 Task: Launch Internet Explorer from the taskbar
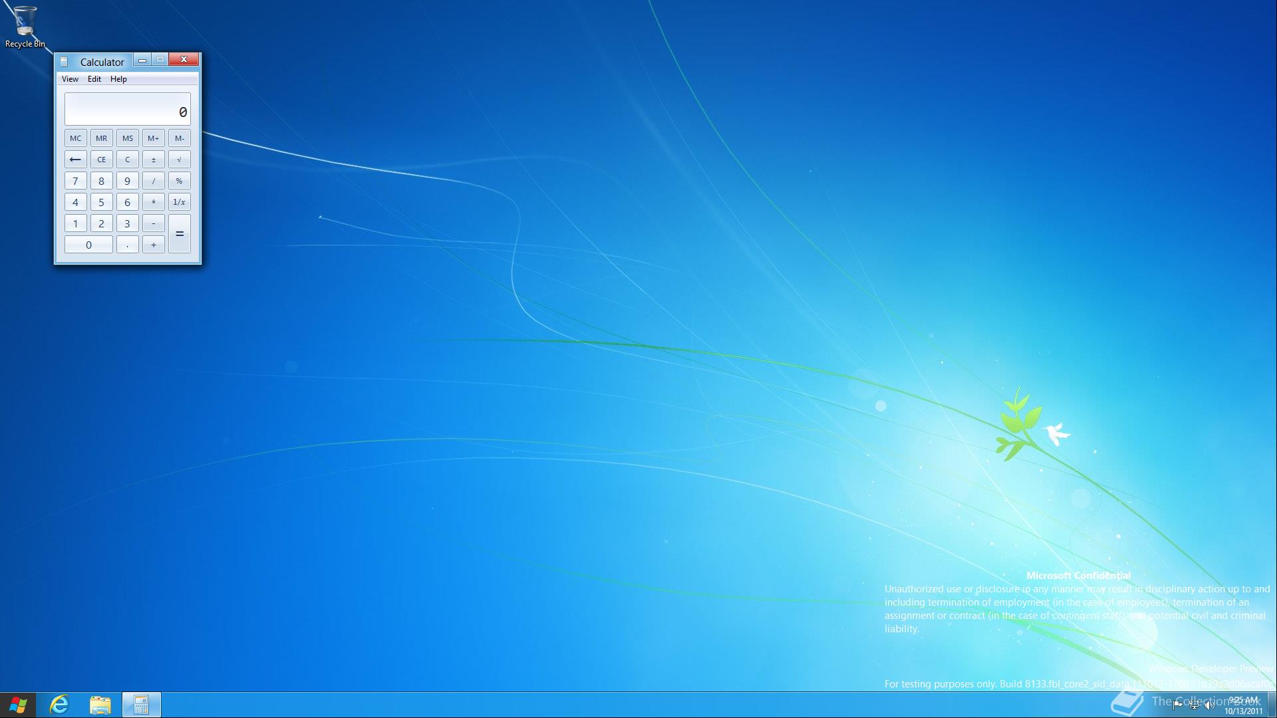click(59, 705)
